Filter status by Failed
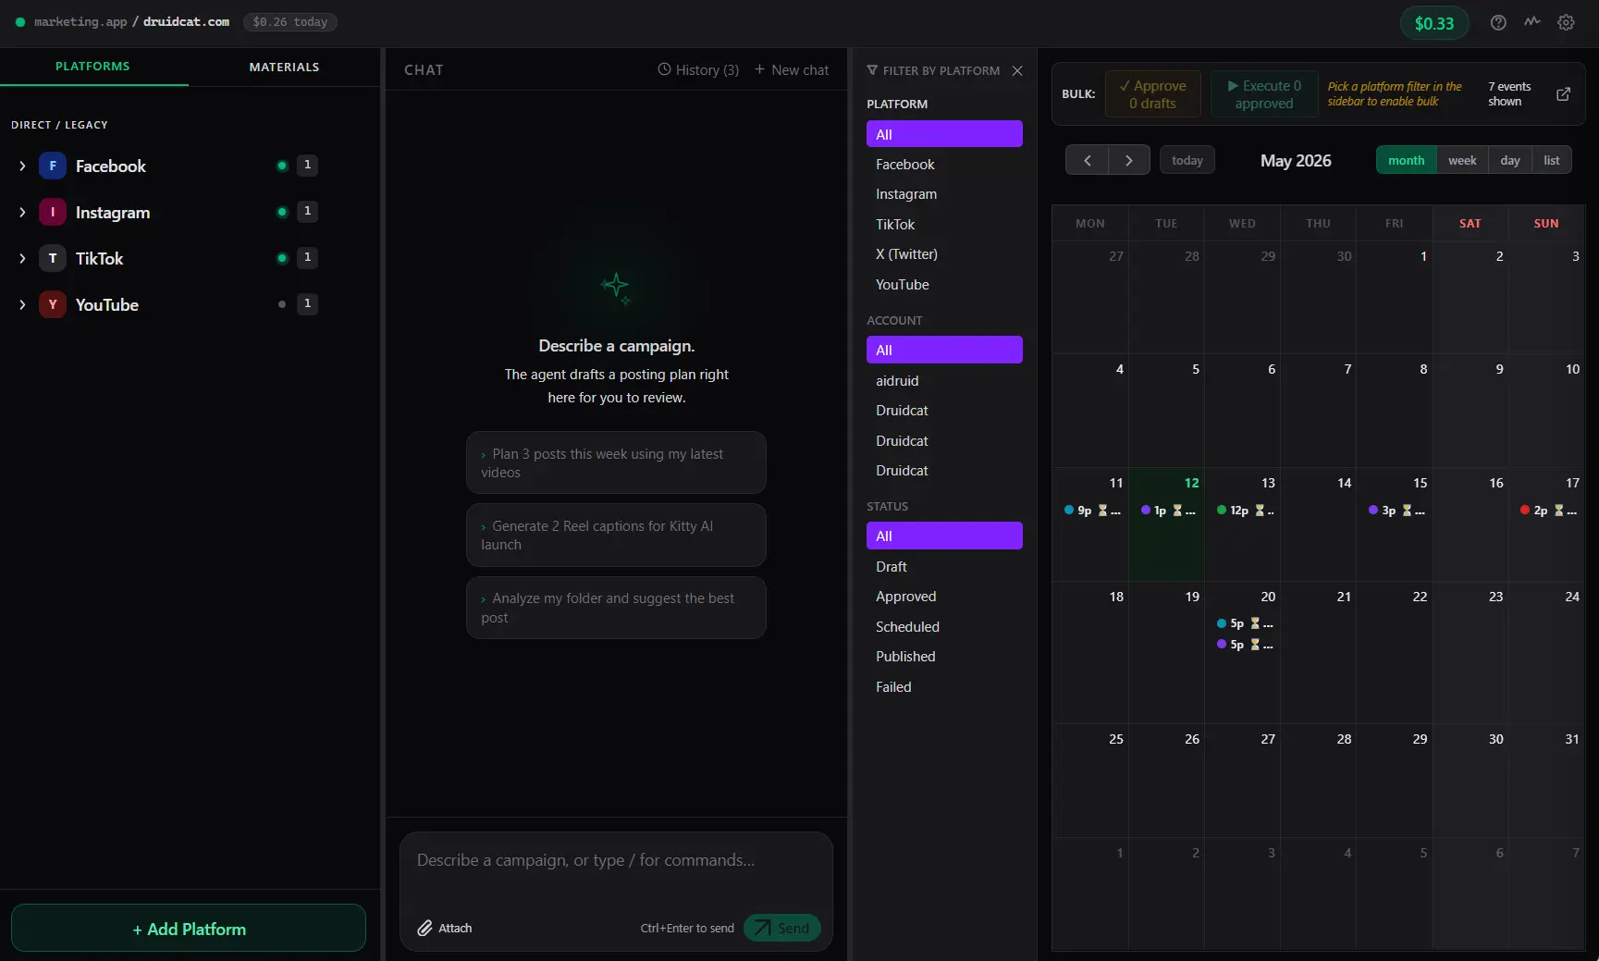The image size is (1599, 961). tap(944, 687)
